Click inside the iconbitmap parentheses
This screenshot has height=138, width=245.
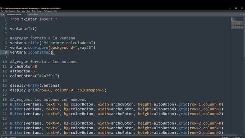click(53, 52)
